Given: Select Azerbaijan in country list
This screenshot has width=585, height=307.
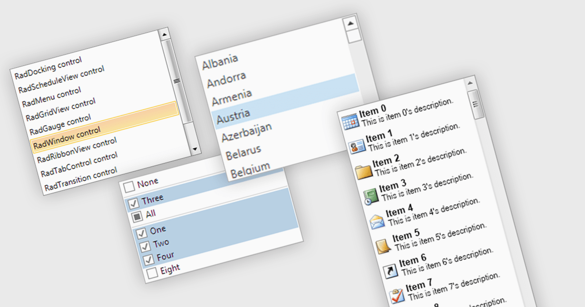Looking at the screenshot, I should 247,133.
